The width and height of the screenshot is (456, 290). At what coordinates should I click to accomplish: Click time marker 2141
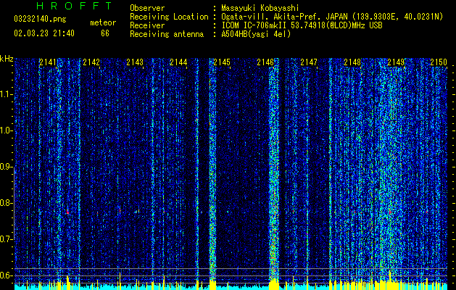coord(48,62)
